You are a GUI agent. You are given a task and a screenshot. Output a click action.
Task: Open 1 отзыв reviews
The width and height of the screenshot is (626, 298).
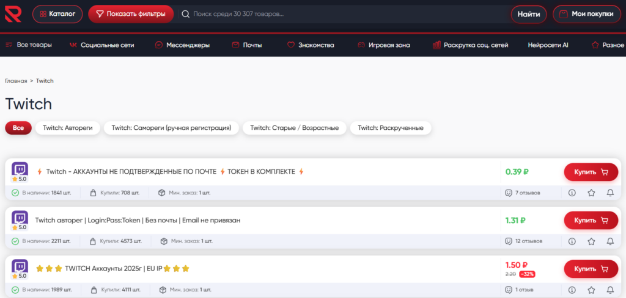pyautogui.click(x=520, y=289)
